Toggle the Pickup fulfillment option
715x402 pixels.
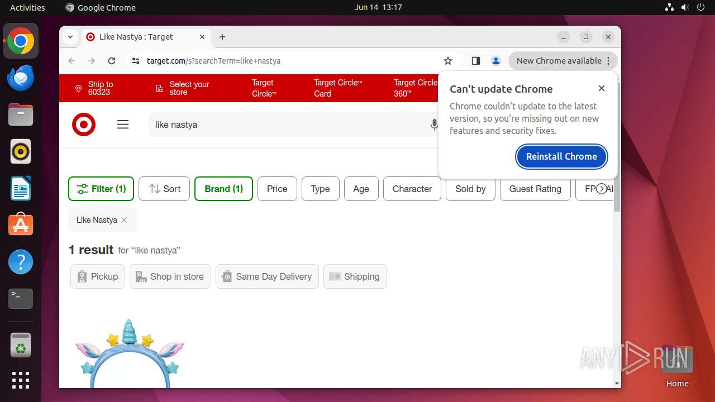click(98, 276)
